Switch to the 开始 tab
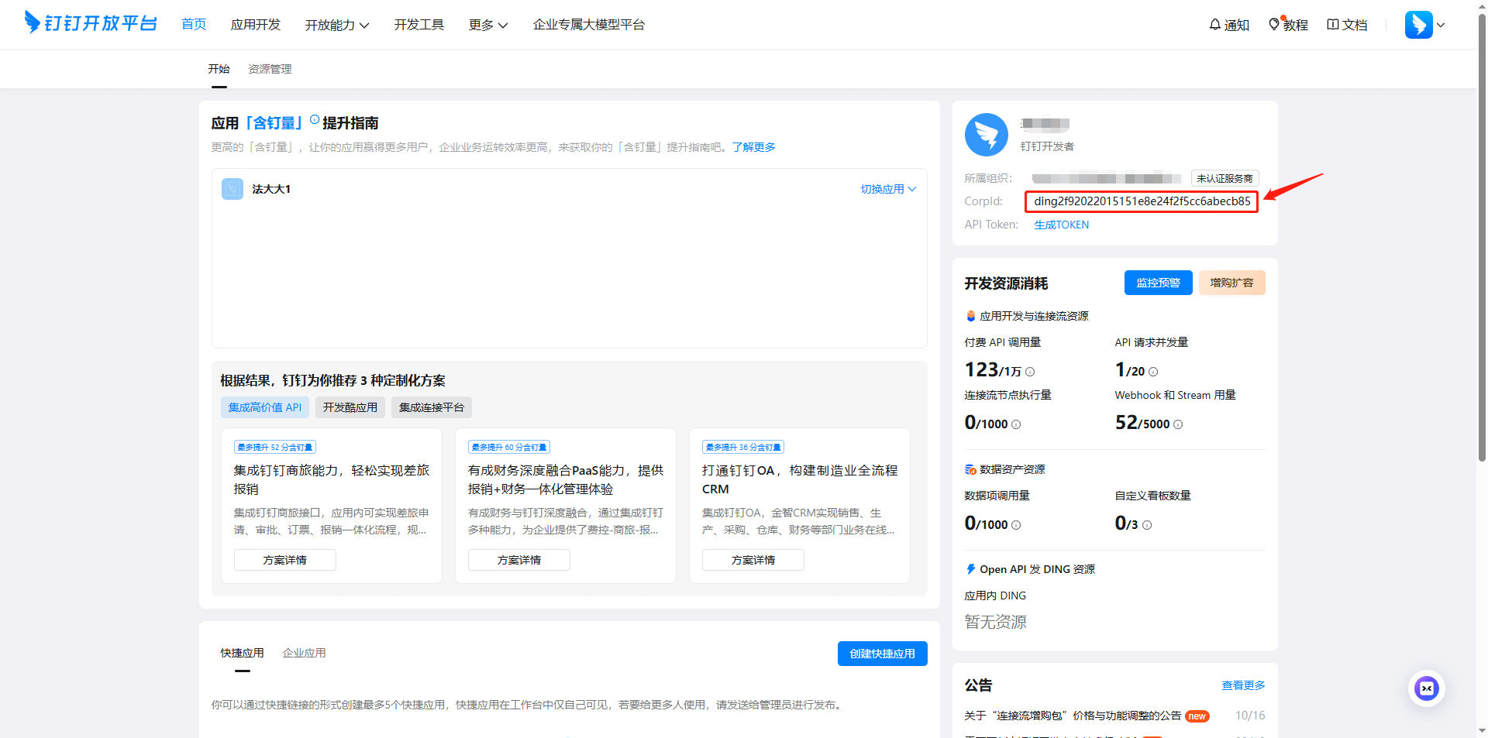 (x=219, y=69)
